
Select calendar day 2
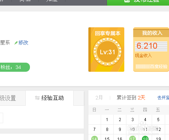point(120,120)
